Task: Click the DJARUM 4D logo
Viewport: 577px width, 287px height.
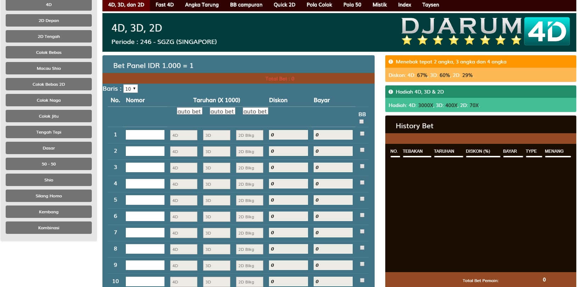Action: (486, 31)
